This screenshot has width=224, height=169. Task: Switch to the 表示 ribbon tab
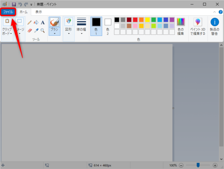(x=39, y=12)
